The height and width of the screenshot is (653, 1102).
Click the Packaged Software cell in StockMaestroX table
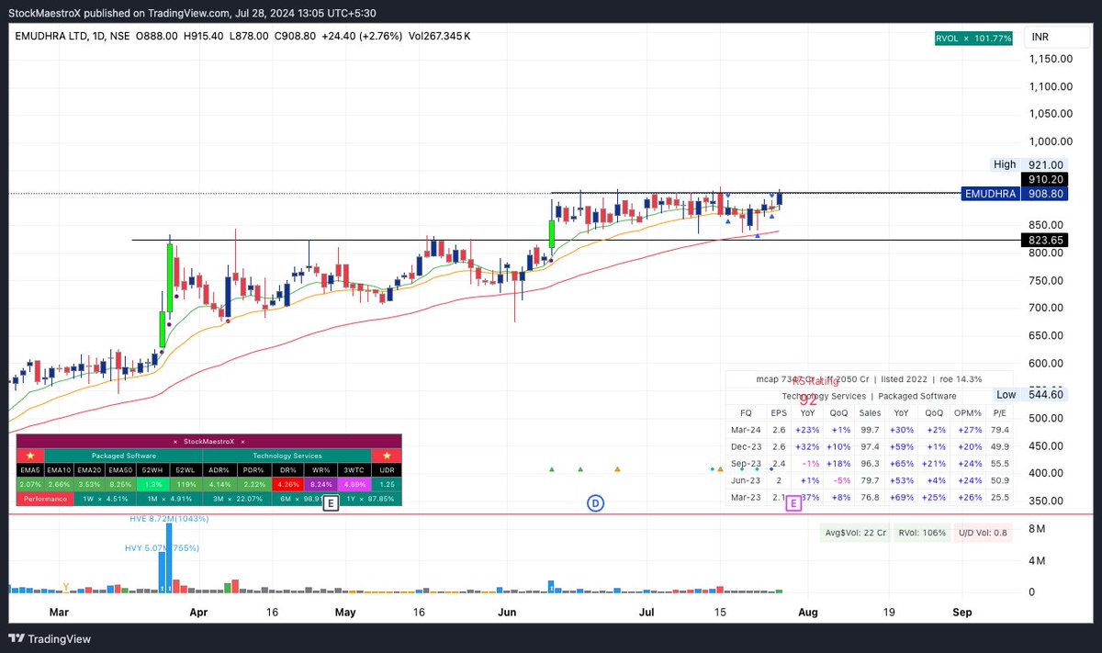tap(124, 456)
